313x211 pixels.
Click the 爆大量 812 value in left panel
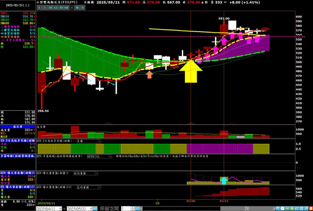(x=30, y=176)
